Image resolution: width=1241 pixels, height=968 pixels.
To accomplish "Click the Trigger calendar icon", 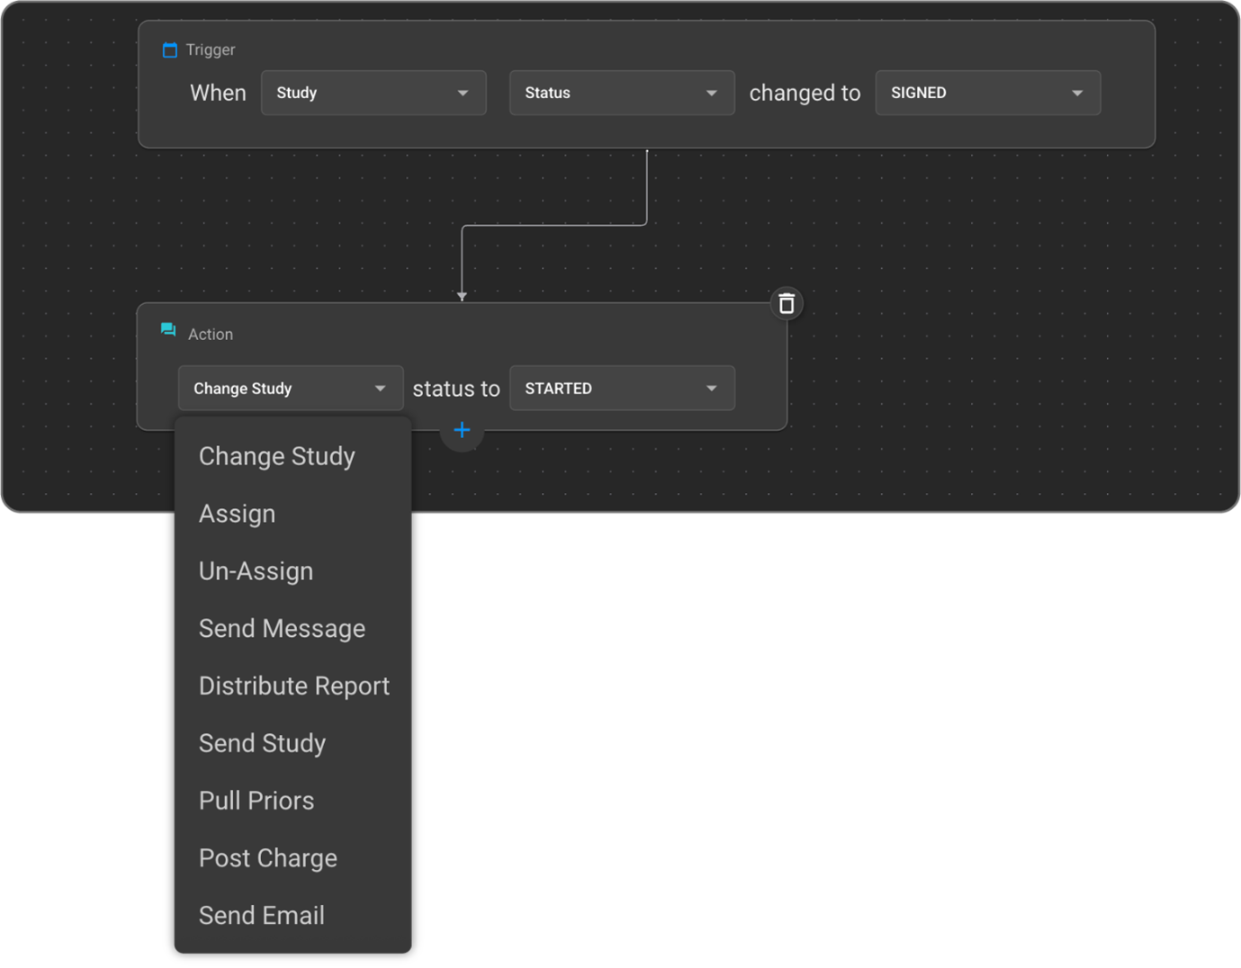I will pos(169,50).
